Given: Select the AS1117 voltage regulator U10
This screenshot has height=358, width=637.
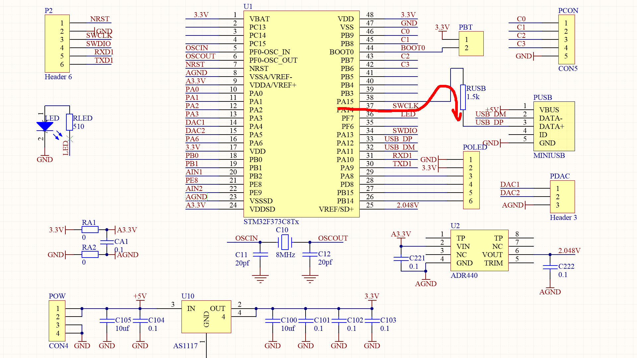Looking at the screenshot, I should tap(206, 317).
